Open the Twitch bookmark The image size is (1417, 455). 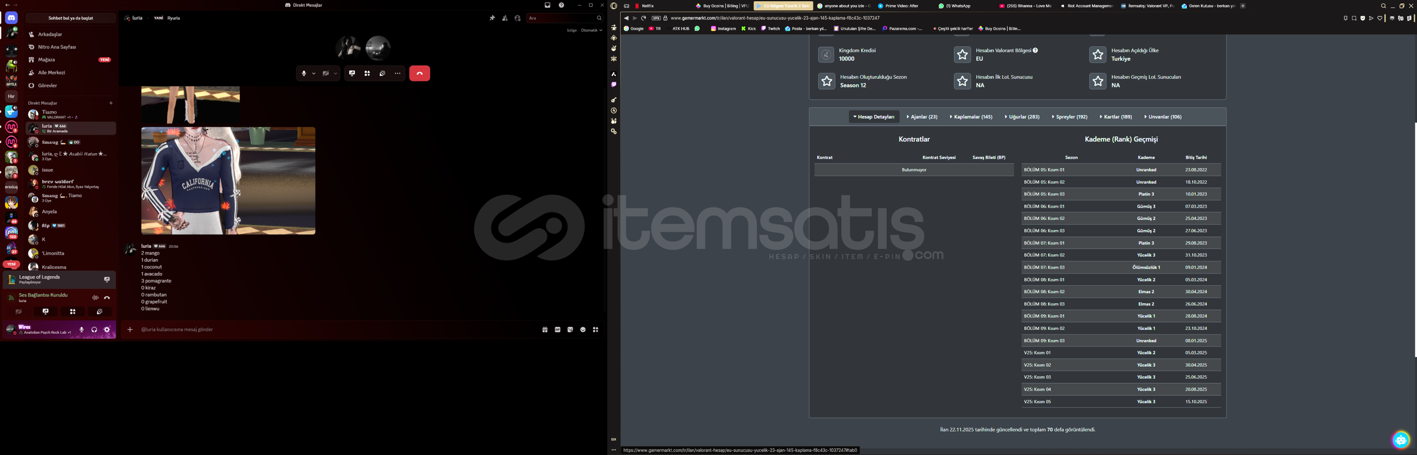(x=770, y=29)
